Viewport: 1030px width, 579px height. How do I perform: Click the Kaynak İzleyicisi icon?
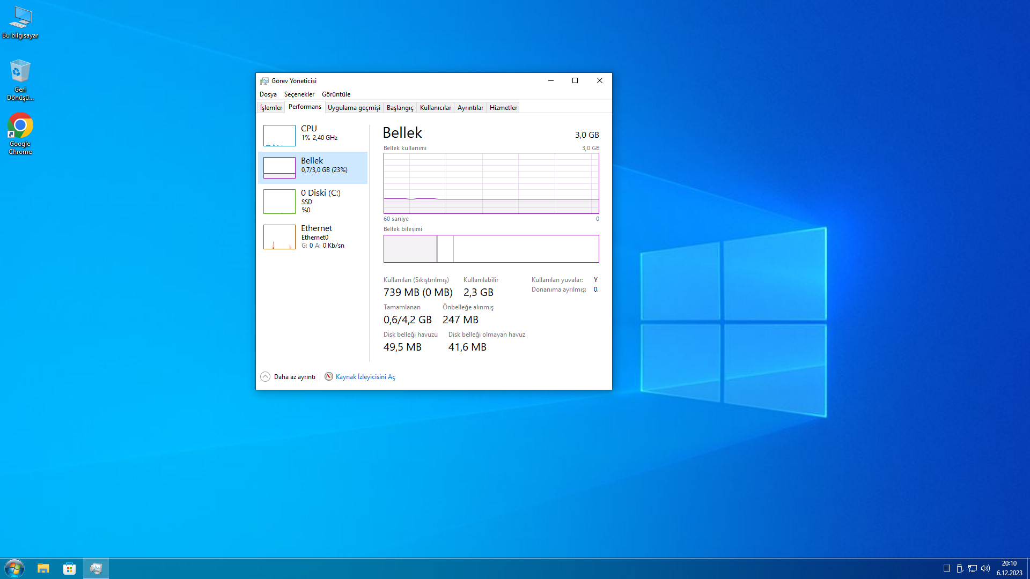pos(329,377)
